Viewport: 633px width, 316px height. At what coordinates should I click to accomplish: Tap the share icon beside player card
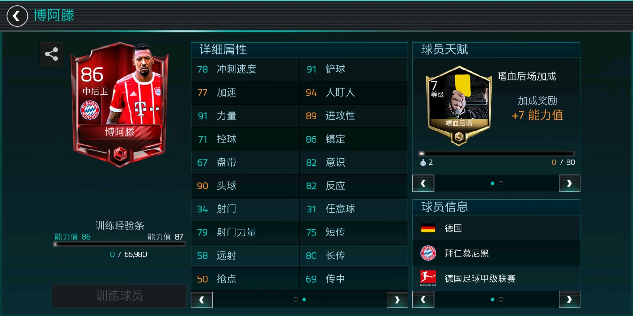tap(51, 54)
